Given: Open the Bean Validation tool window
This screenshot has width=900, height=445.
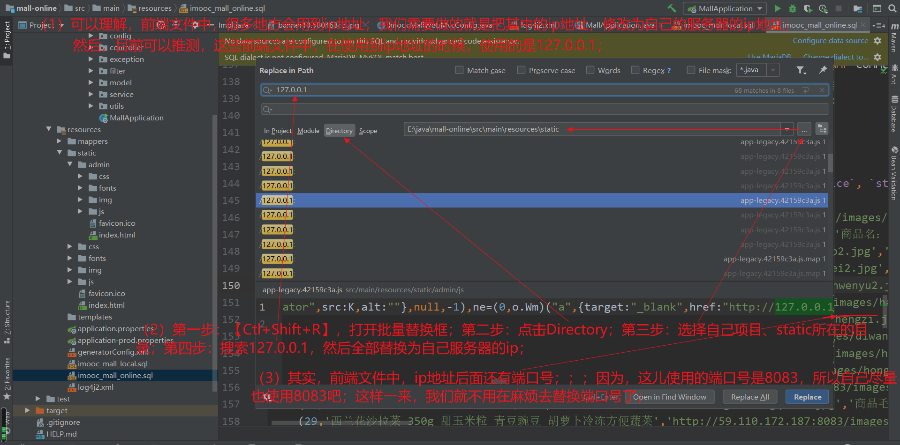Looking at the screenshot, I should (894, 173).
